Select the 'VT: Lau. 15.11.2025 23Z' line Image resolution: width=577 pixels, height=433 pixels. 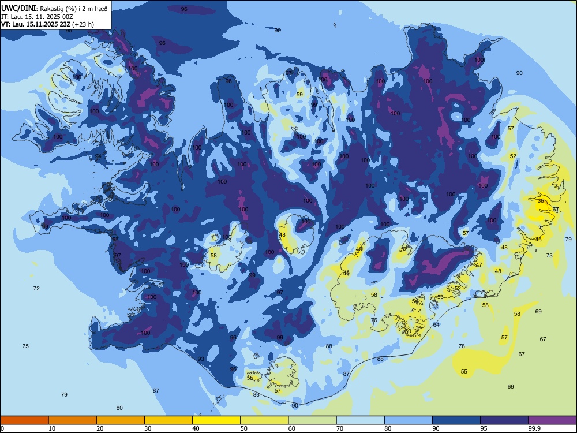36,24
